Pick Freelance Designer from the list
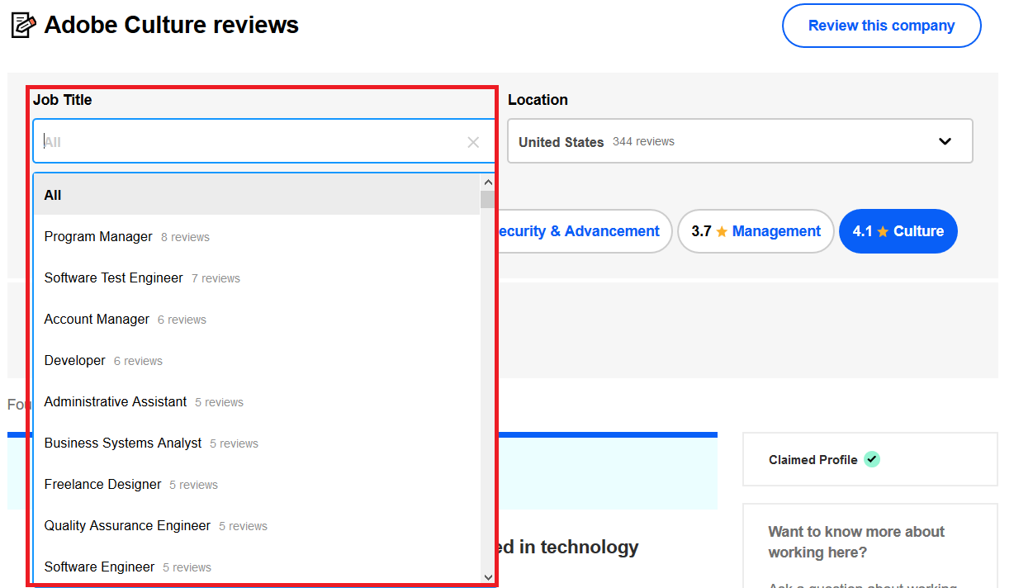Viewport: 1014px width, 588px height. [257, 484]
